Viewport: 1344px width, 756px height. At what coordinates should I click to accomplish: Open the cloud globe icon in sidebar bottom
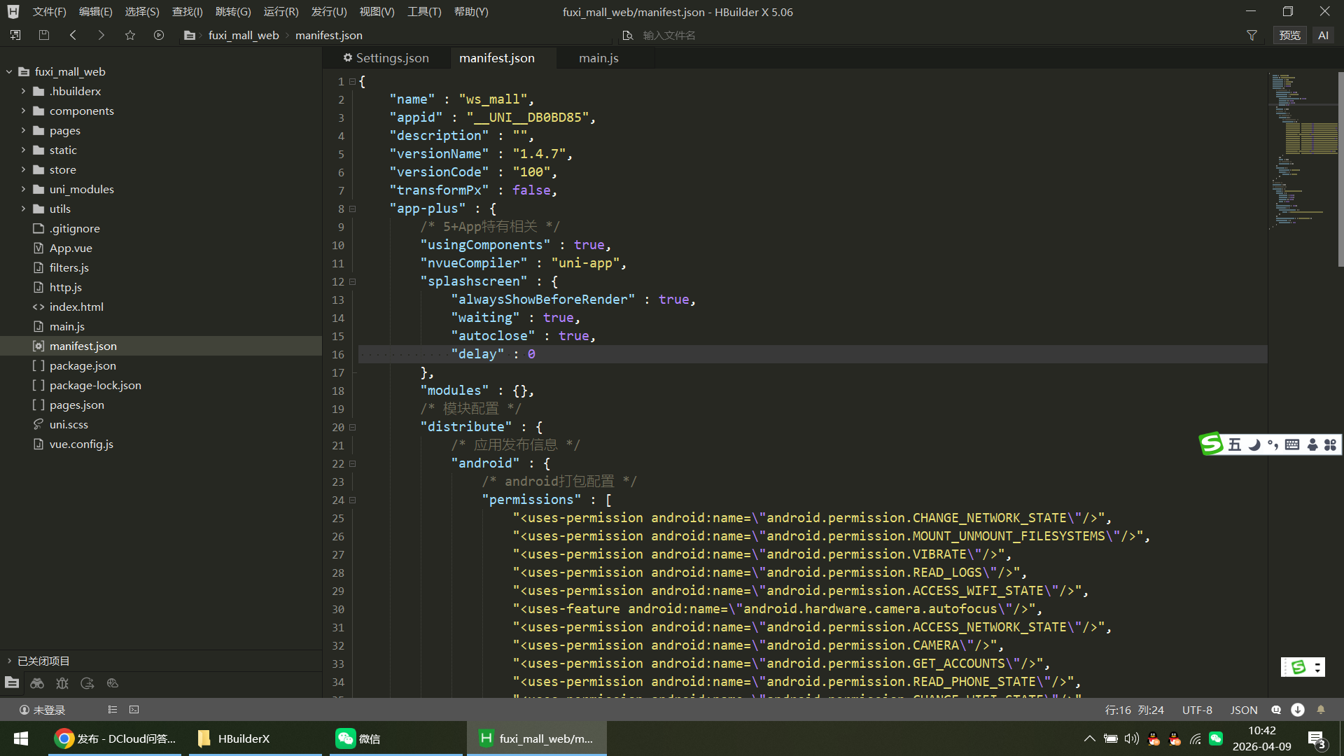[113, 683]
